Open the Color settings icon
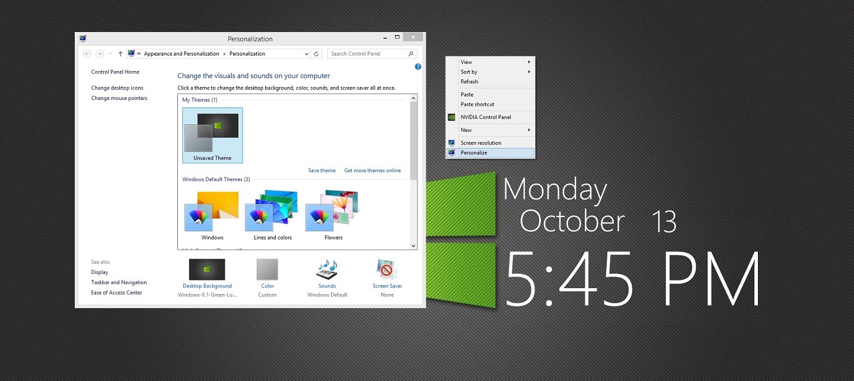This screenshot has height=381, width=854. point(267,269)
